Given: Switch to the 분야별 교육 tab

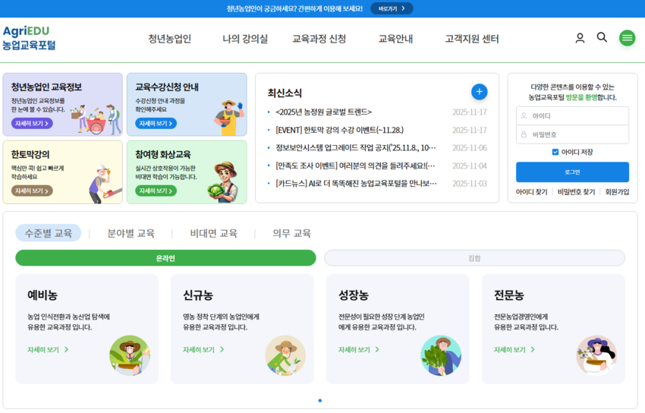Looking at the screenshot, I should coord(131,233).
